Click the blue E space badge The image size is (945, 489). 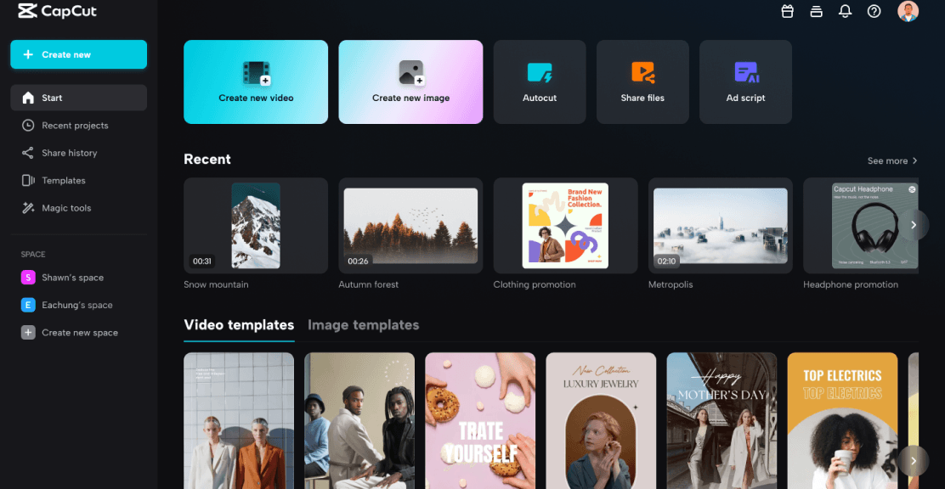[28, 306]
